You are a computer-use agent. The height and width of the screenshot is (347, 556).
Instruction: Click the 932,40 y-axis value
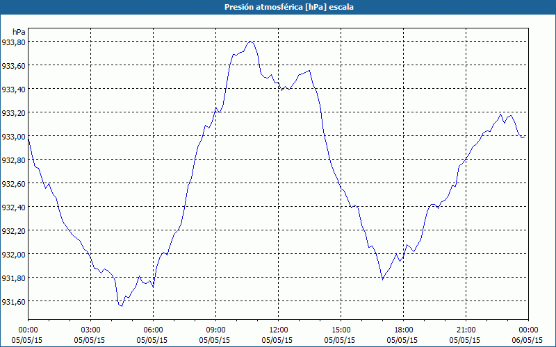click(x=13, y=207)
